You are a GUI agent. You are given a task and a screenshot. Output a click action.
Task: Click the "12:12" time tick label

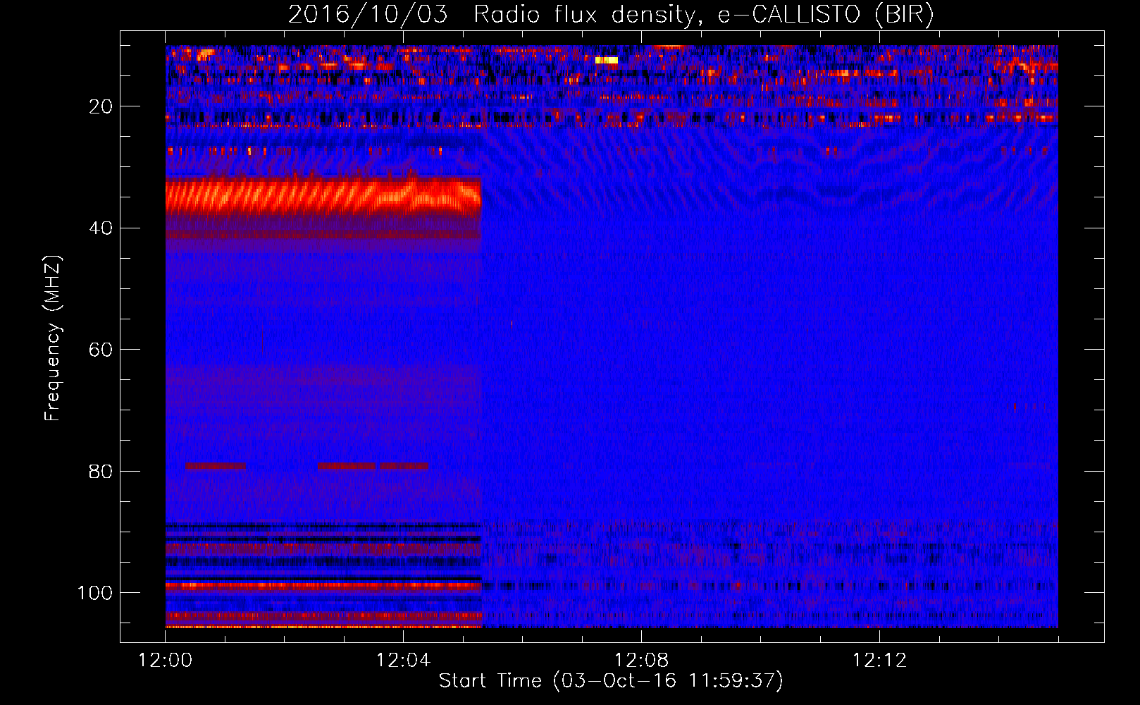point(879,661)
